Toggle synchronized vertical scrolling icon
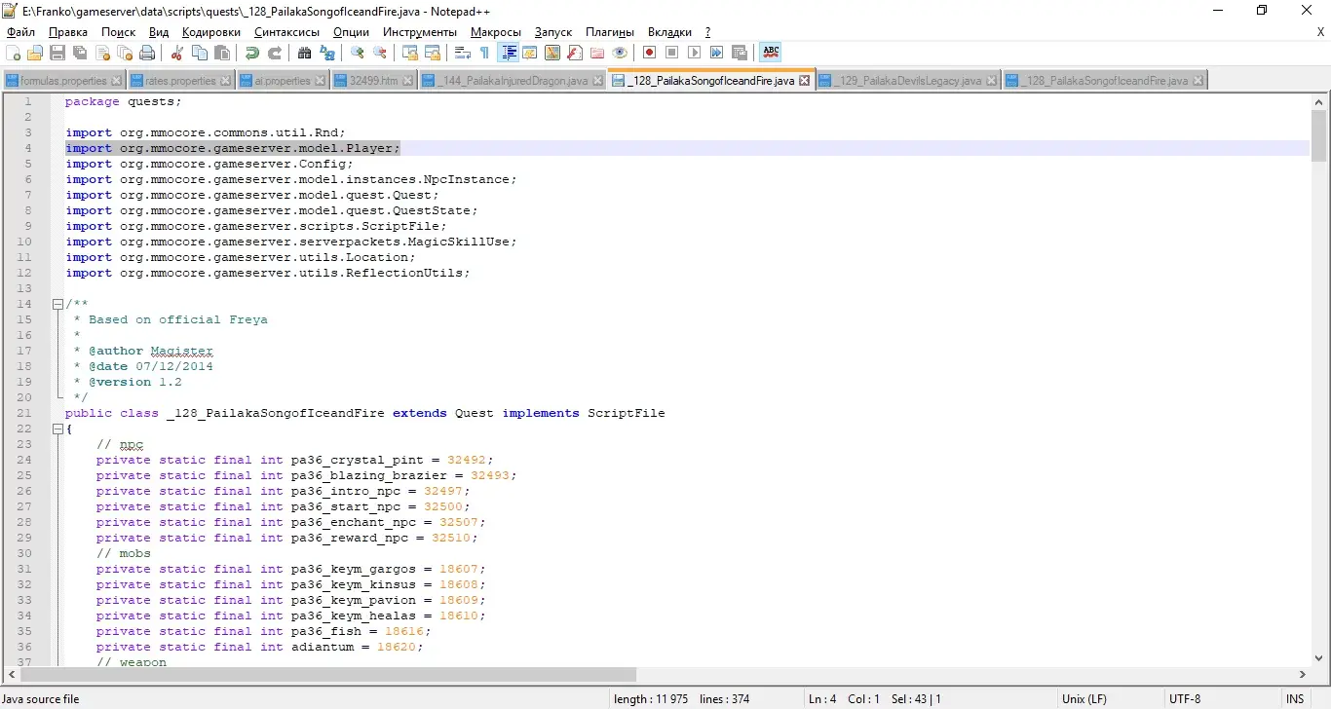 [x=410, y=53]
